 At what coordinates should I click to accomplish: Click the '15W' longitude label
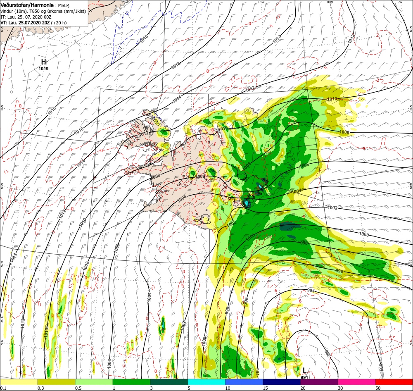(261, 2)
